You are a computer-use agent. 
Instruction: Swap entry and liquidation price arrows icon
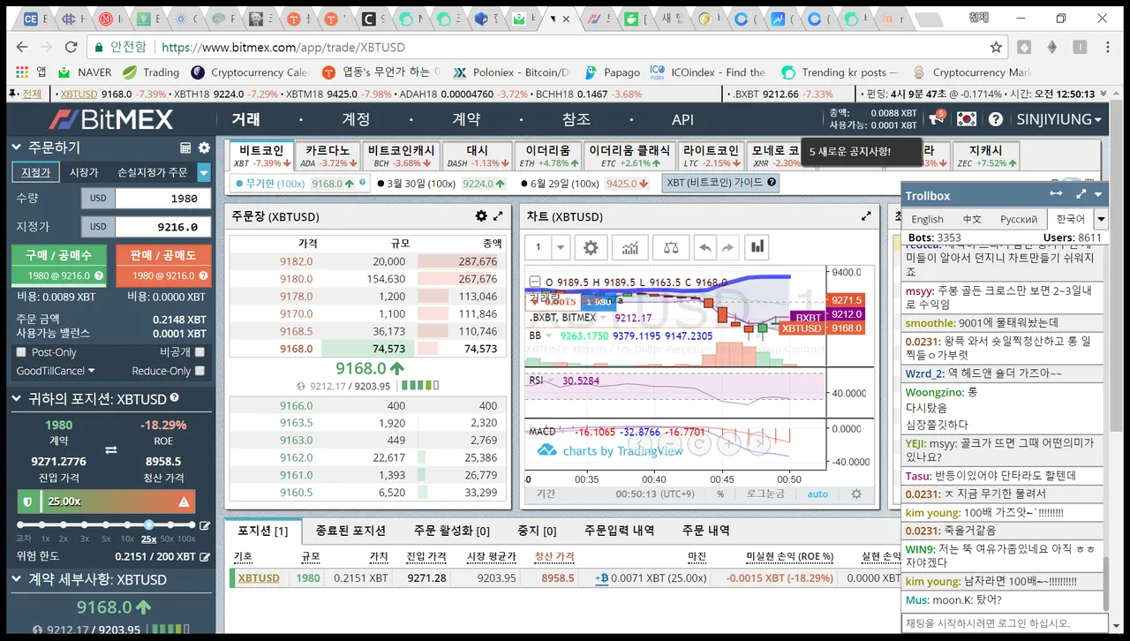[x=111, y=450]
